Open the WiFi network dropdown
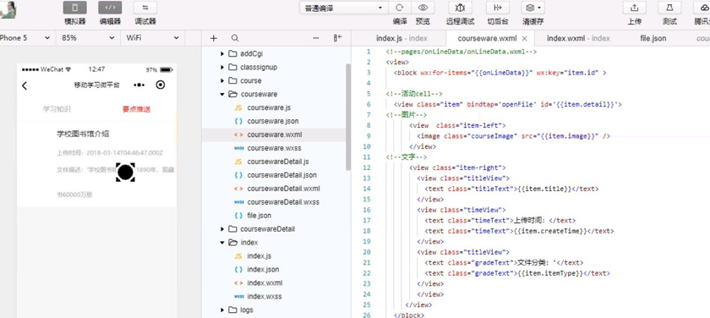 [153, 38]
